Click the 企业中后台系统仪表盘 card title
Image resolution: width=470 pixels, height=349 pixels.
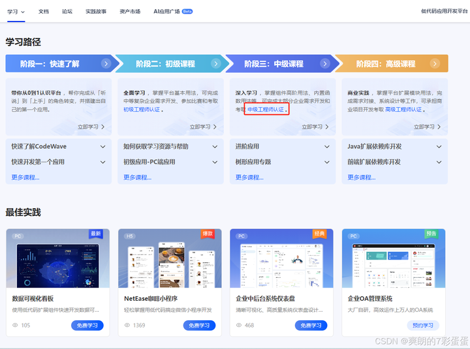(266, 299)
